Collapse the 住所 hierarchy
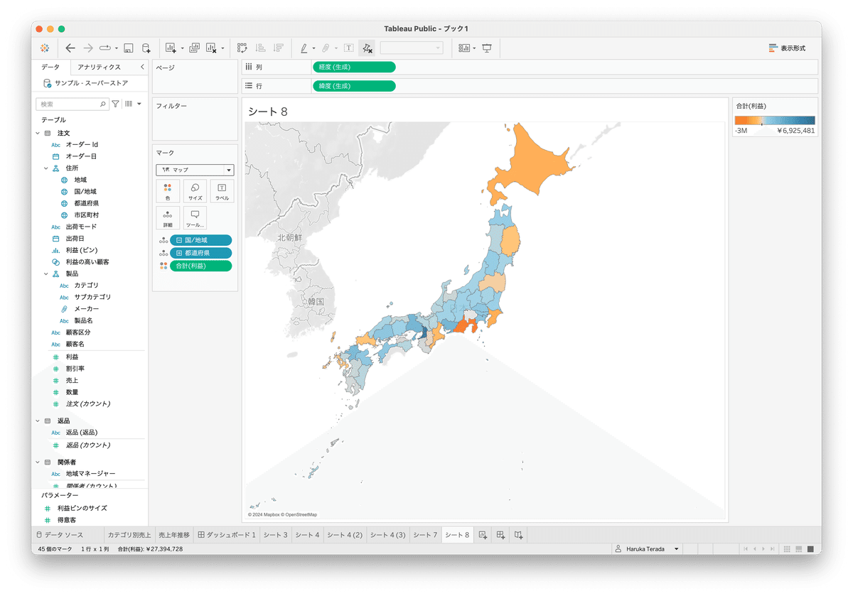 point(46,168)
